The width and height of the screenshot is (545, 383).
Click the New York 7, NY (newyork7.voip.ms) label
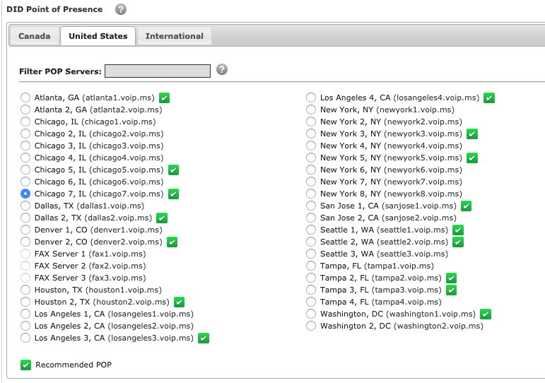[391, 182]
